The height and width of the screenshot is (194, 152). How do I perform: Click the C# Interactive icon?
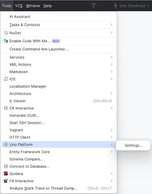click(x=6, y=108)
